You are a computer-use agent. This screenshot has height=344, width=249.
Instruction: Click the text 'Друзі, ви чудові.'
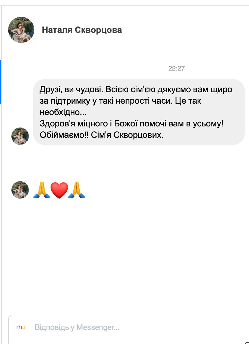pyautogui.click(x=71, y=89)
